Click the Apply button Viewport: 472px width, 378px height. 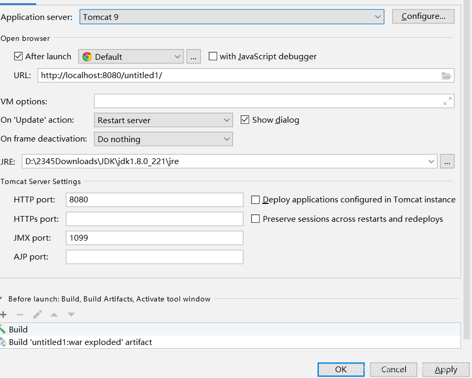point(446,369)
